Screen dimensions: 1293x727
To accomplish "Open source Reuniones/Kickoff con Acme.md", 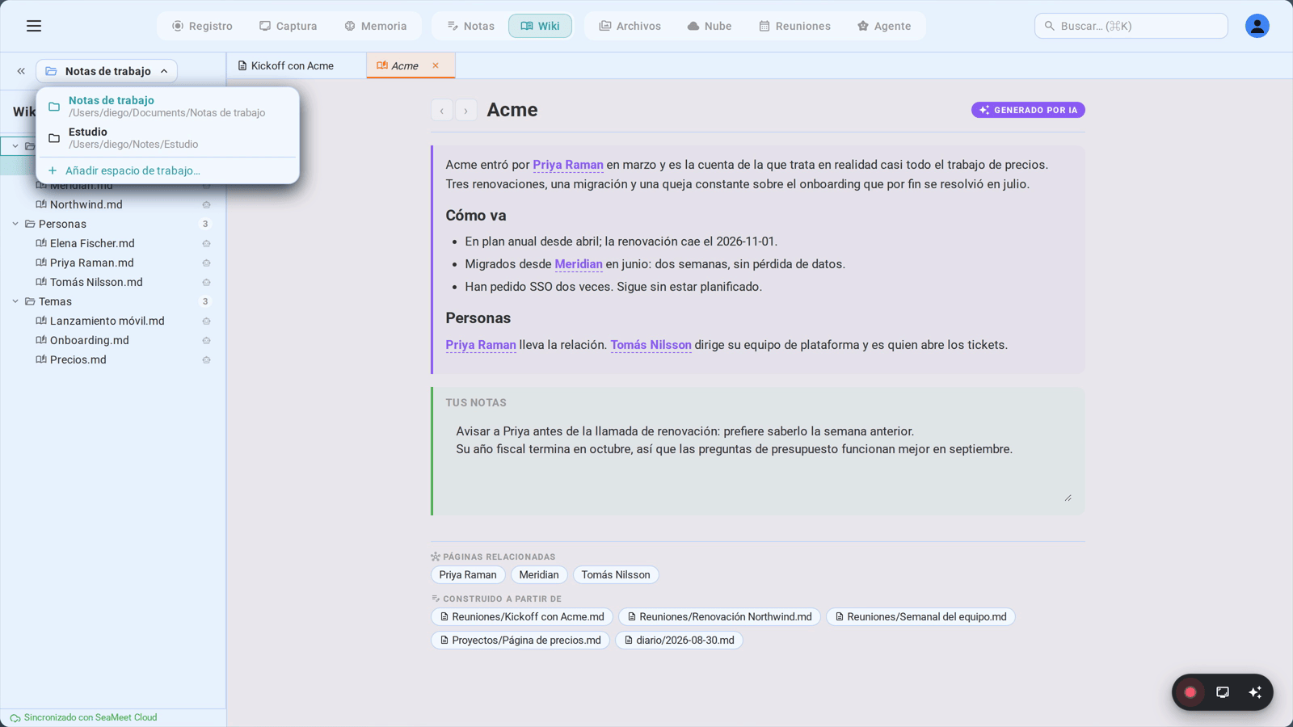I will 522,617.
